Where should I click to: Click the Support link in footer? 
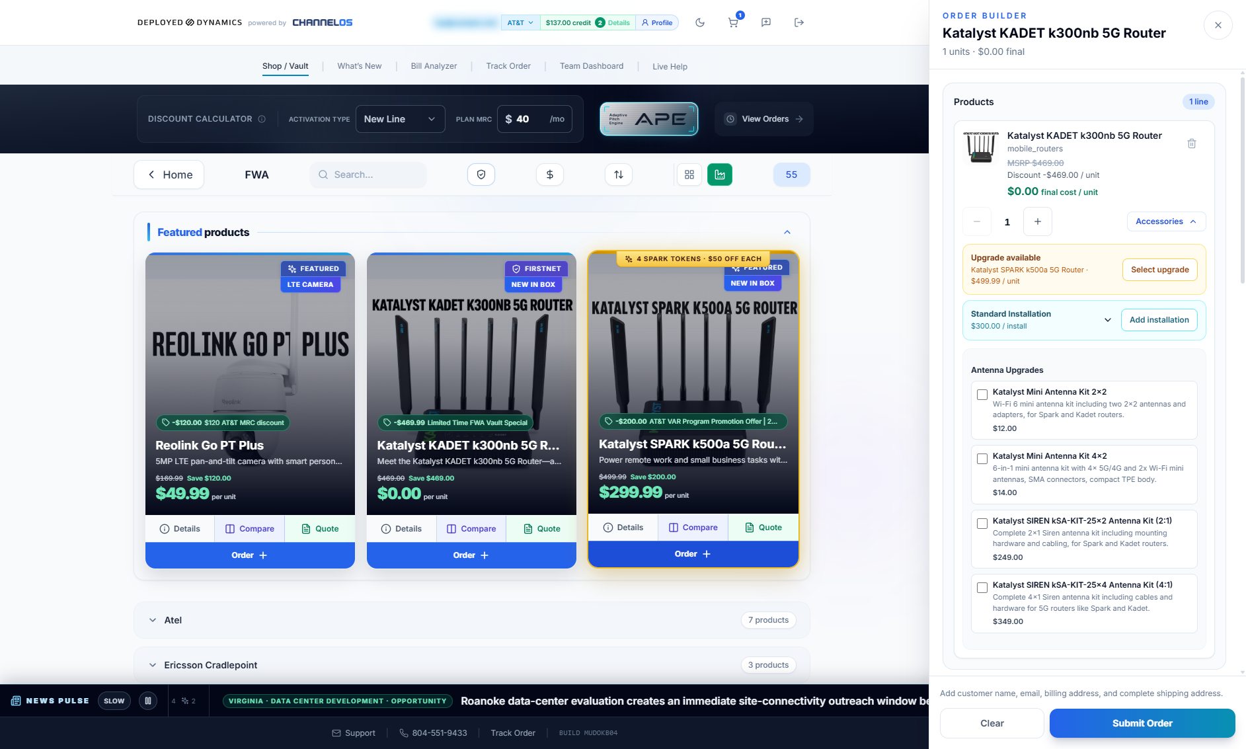coord(353,733)
